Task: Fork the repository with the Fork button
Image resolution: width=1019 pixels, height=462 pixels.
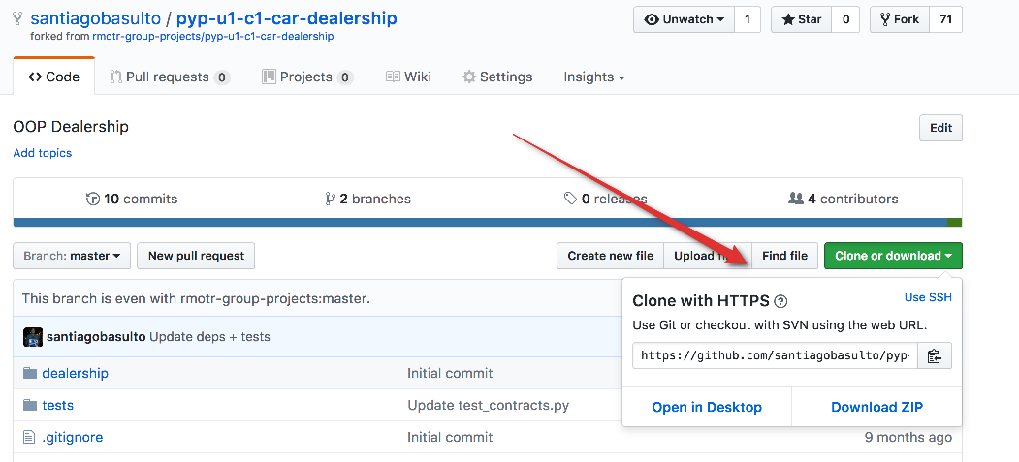Action: pyautogui.click(x=900, y=19)
